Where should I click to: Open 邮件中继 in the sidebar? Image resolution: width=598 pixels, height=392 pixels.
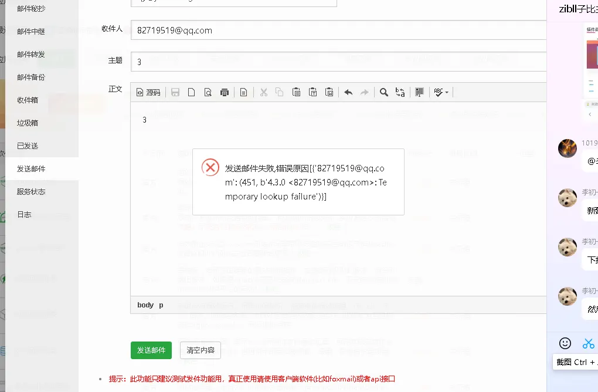click(31, 31)
